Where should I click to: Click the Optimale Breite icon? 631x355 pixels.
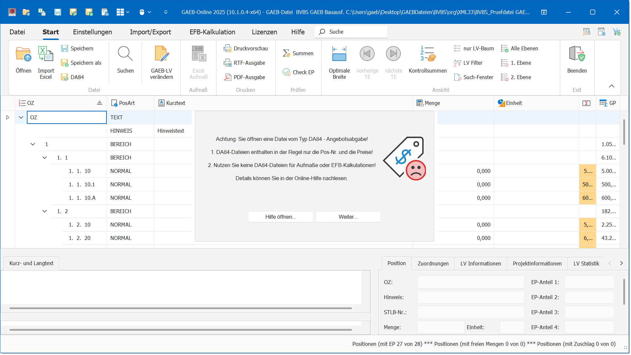pos(339,54)
